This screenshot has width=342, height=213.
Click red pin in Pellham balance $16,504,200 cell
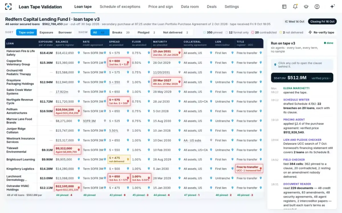click(x=79, y=111)
